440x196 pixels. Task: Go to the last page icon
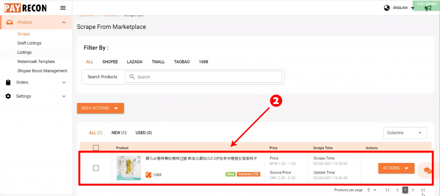coord(423,190)
